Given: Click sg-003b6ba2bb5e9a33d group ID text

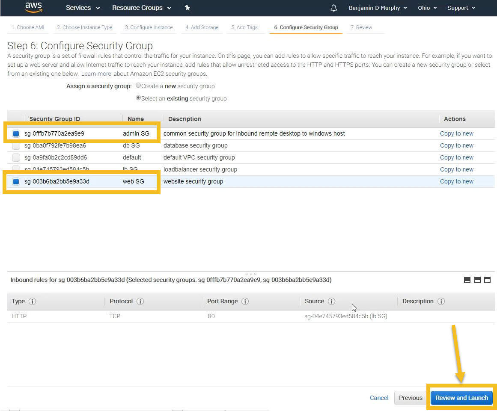Looking at the screenshot, I should point(57,181).
